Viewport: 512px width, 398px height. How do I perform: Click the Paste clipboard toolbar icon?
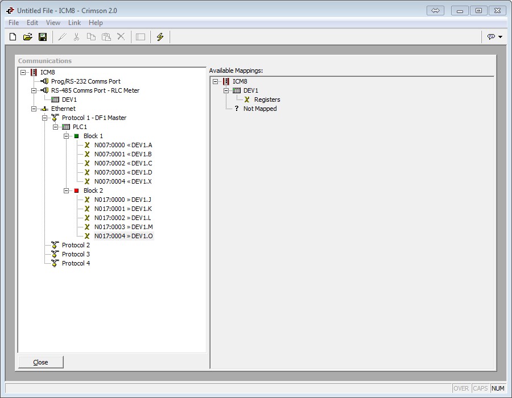coord(106,37)
